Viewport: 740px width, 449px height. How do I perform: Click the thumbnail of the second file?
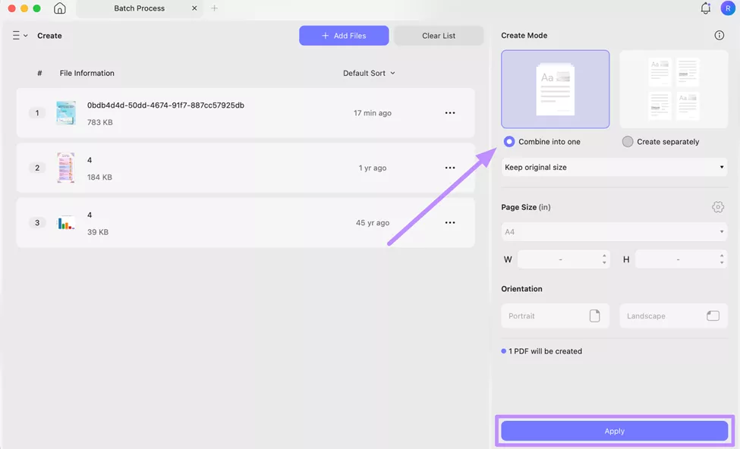65,168
